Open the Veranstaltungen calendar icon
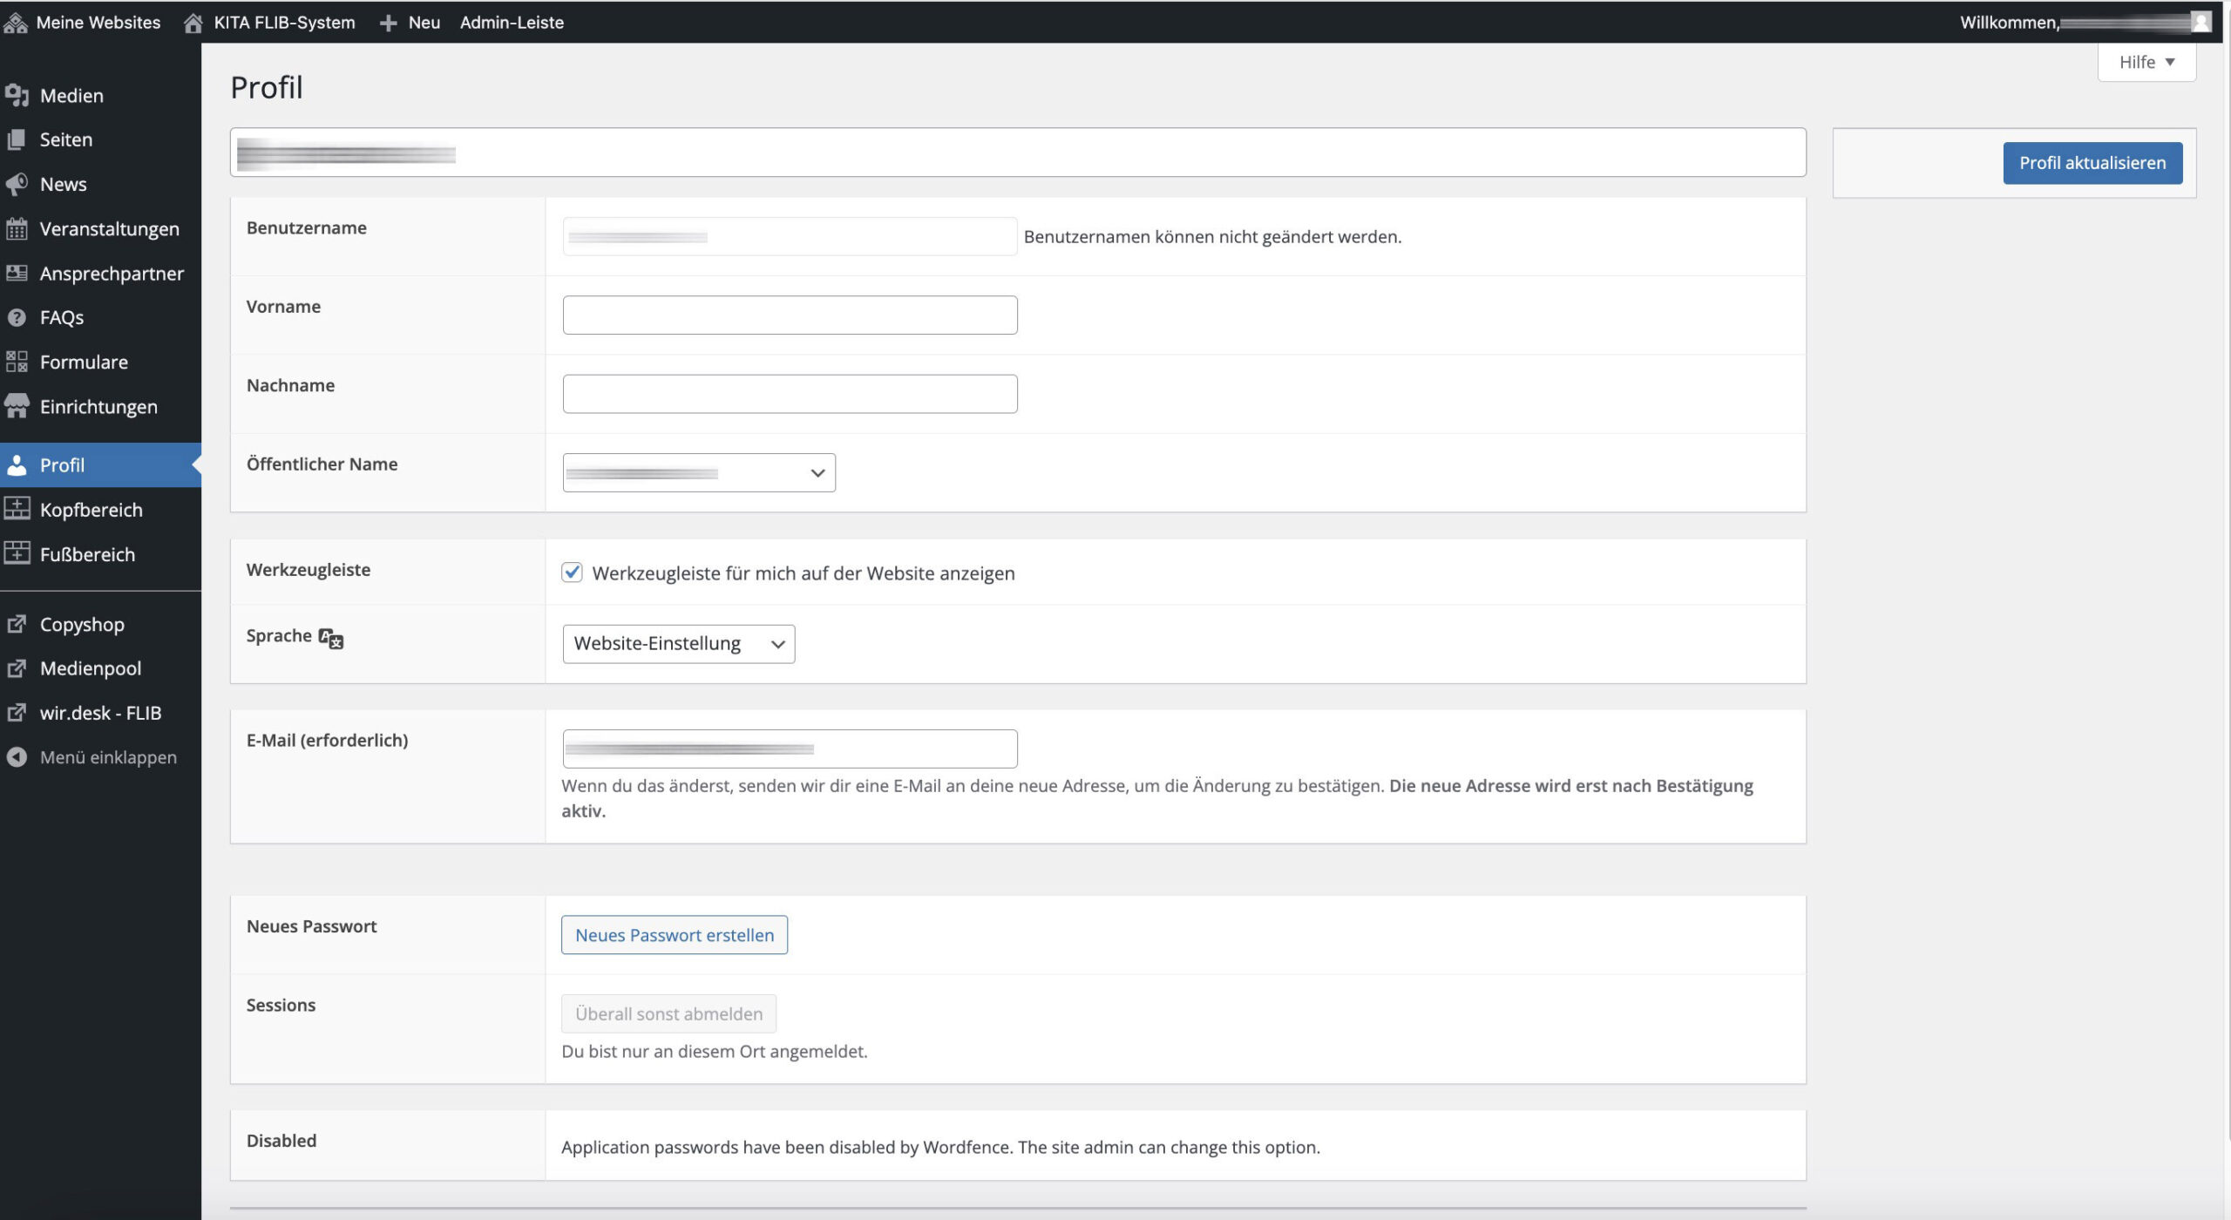The height and width of the screenshot is (1220, 2231). coord(17,228)
